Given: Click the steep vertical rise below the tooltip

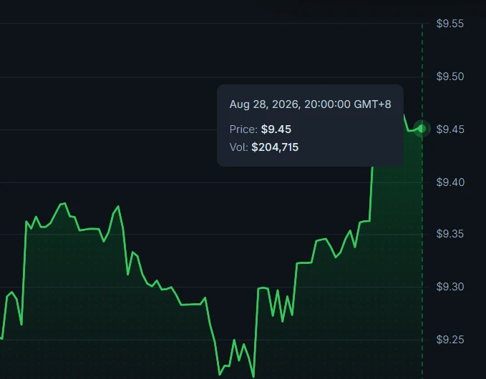Looking at the screenshot, I should point(371,194).
